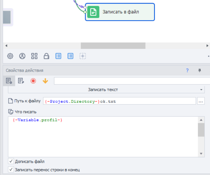The width and height of the screenshot is (210, 175).
Task: Click the orange down arrow icon
Action: pos(45,81)
